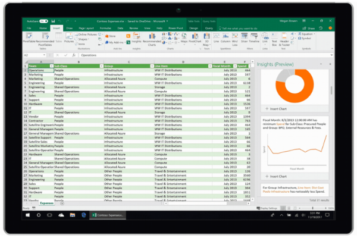Click the Pictures icon in Illustrations
This screenshot has height=238, width=357.
pyautogui.click(x=69, y=38)
